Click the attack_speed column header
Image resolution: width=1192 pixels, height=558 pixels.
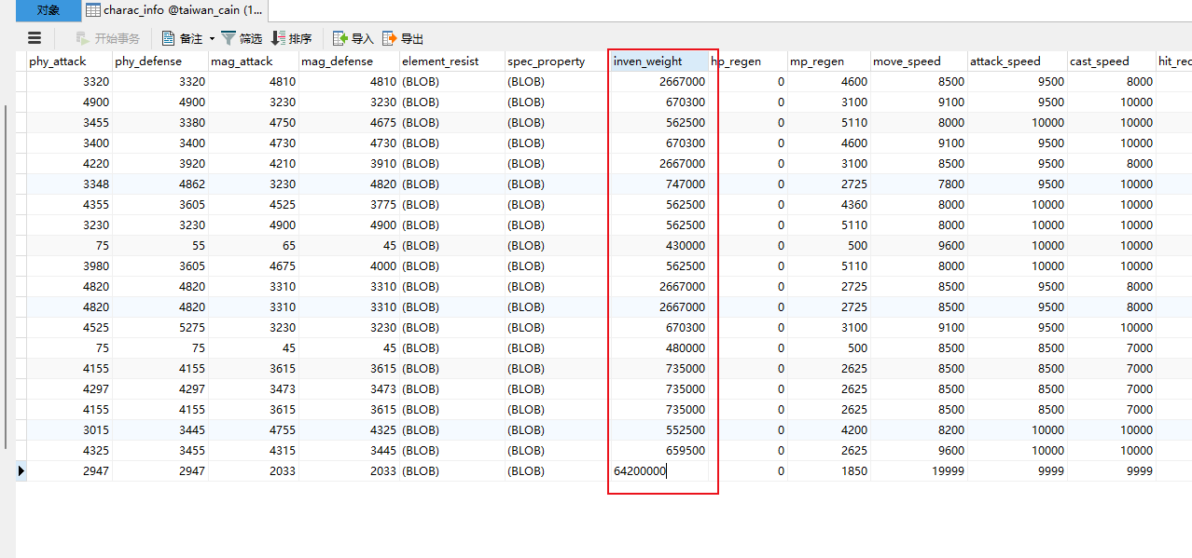(1017, 61)
